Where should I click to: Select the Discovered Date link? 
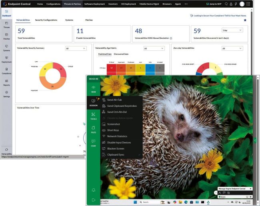tap(121, 54)
